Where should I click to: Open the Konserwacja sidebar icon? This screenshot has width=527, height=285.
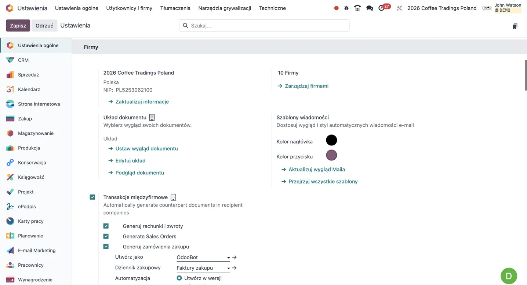pos(10,163)
